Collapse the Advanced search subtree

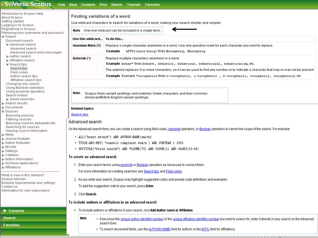point(8,45)
